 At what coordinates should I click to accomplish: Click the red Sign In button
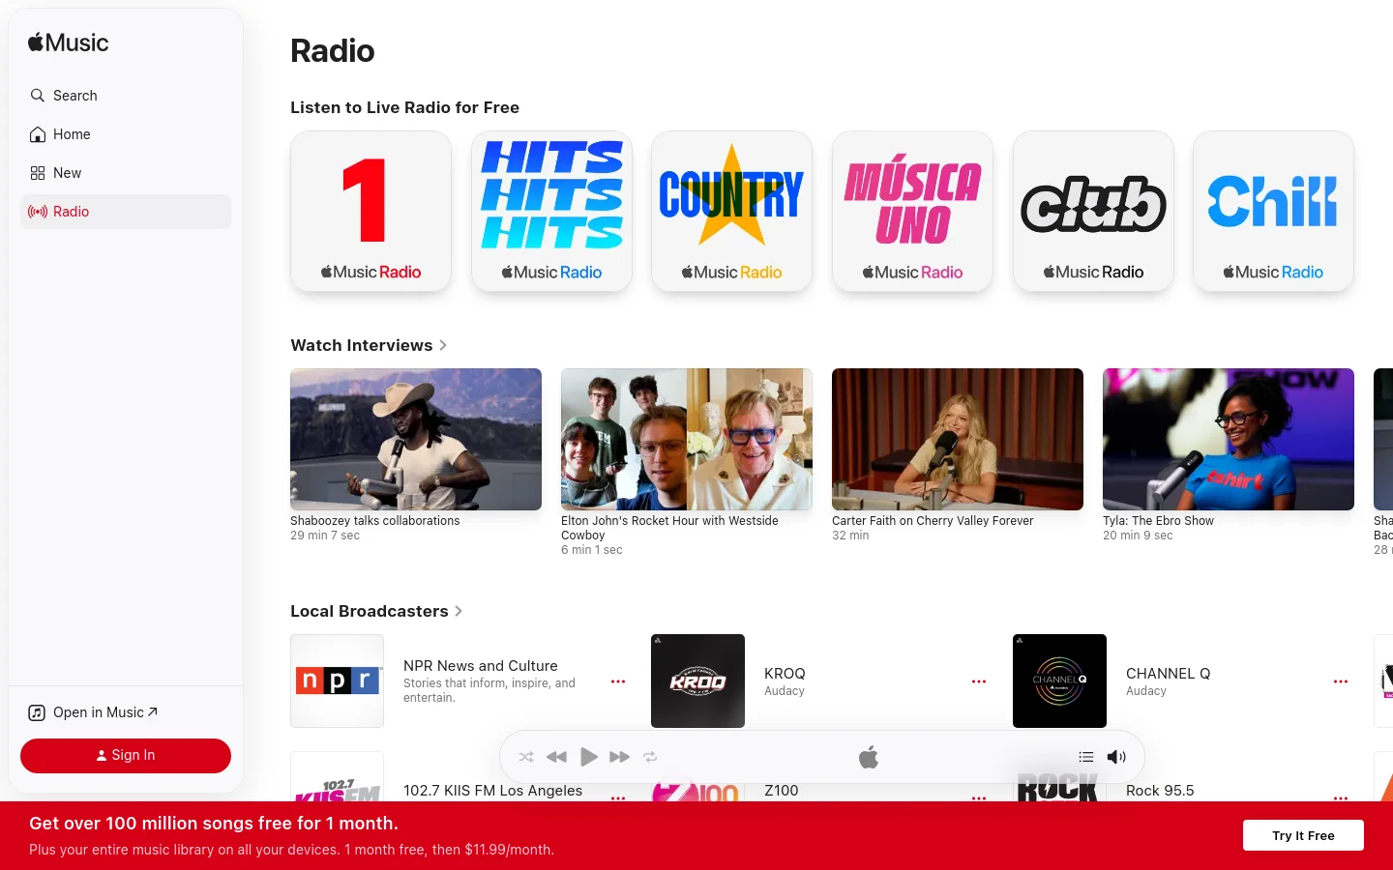point(126,756)
